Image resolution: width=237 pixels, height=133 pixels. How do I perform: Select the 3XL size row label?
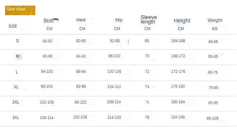pos(16,117)
